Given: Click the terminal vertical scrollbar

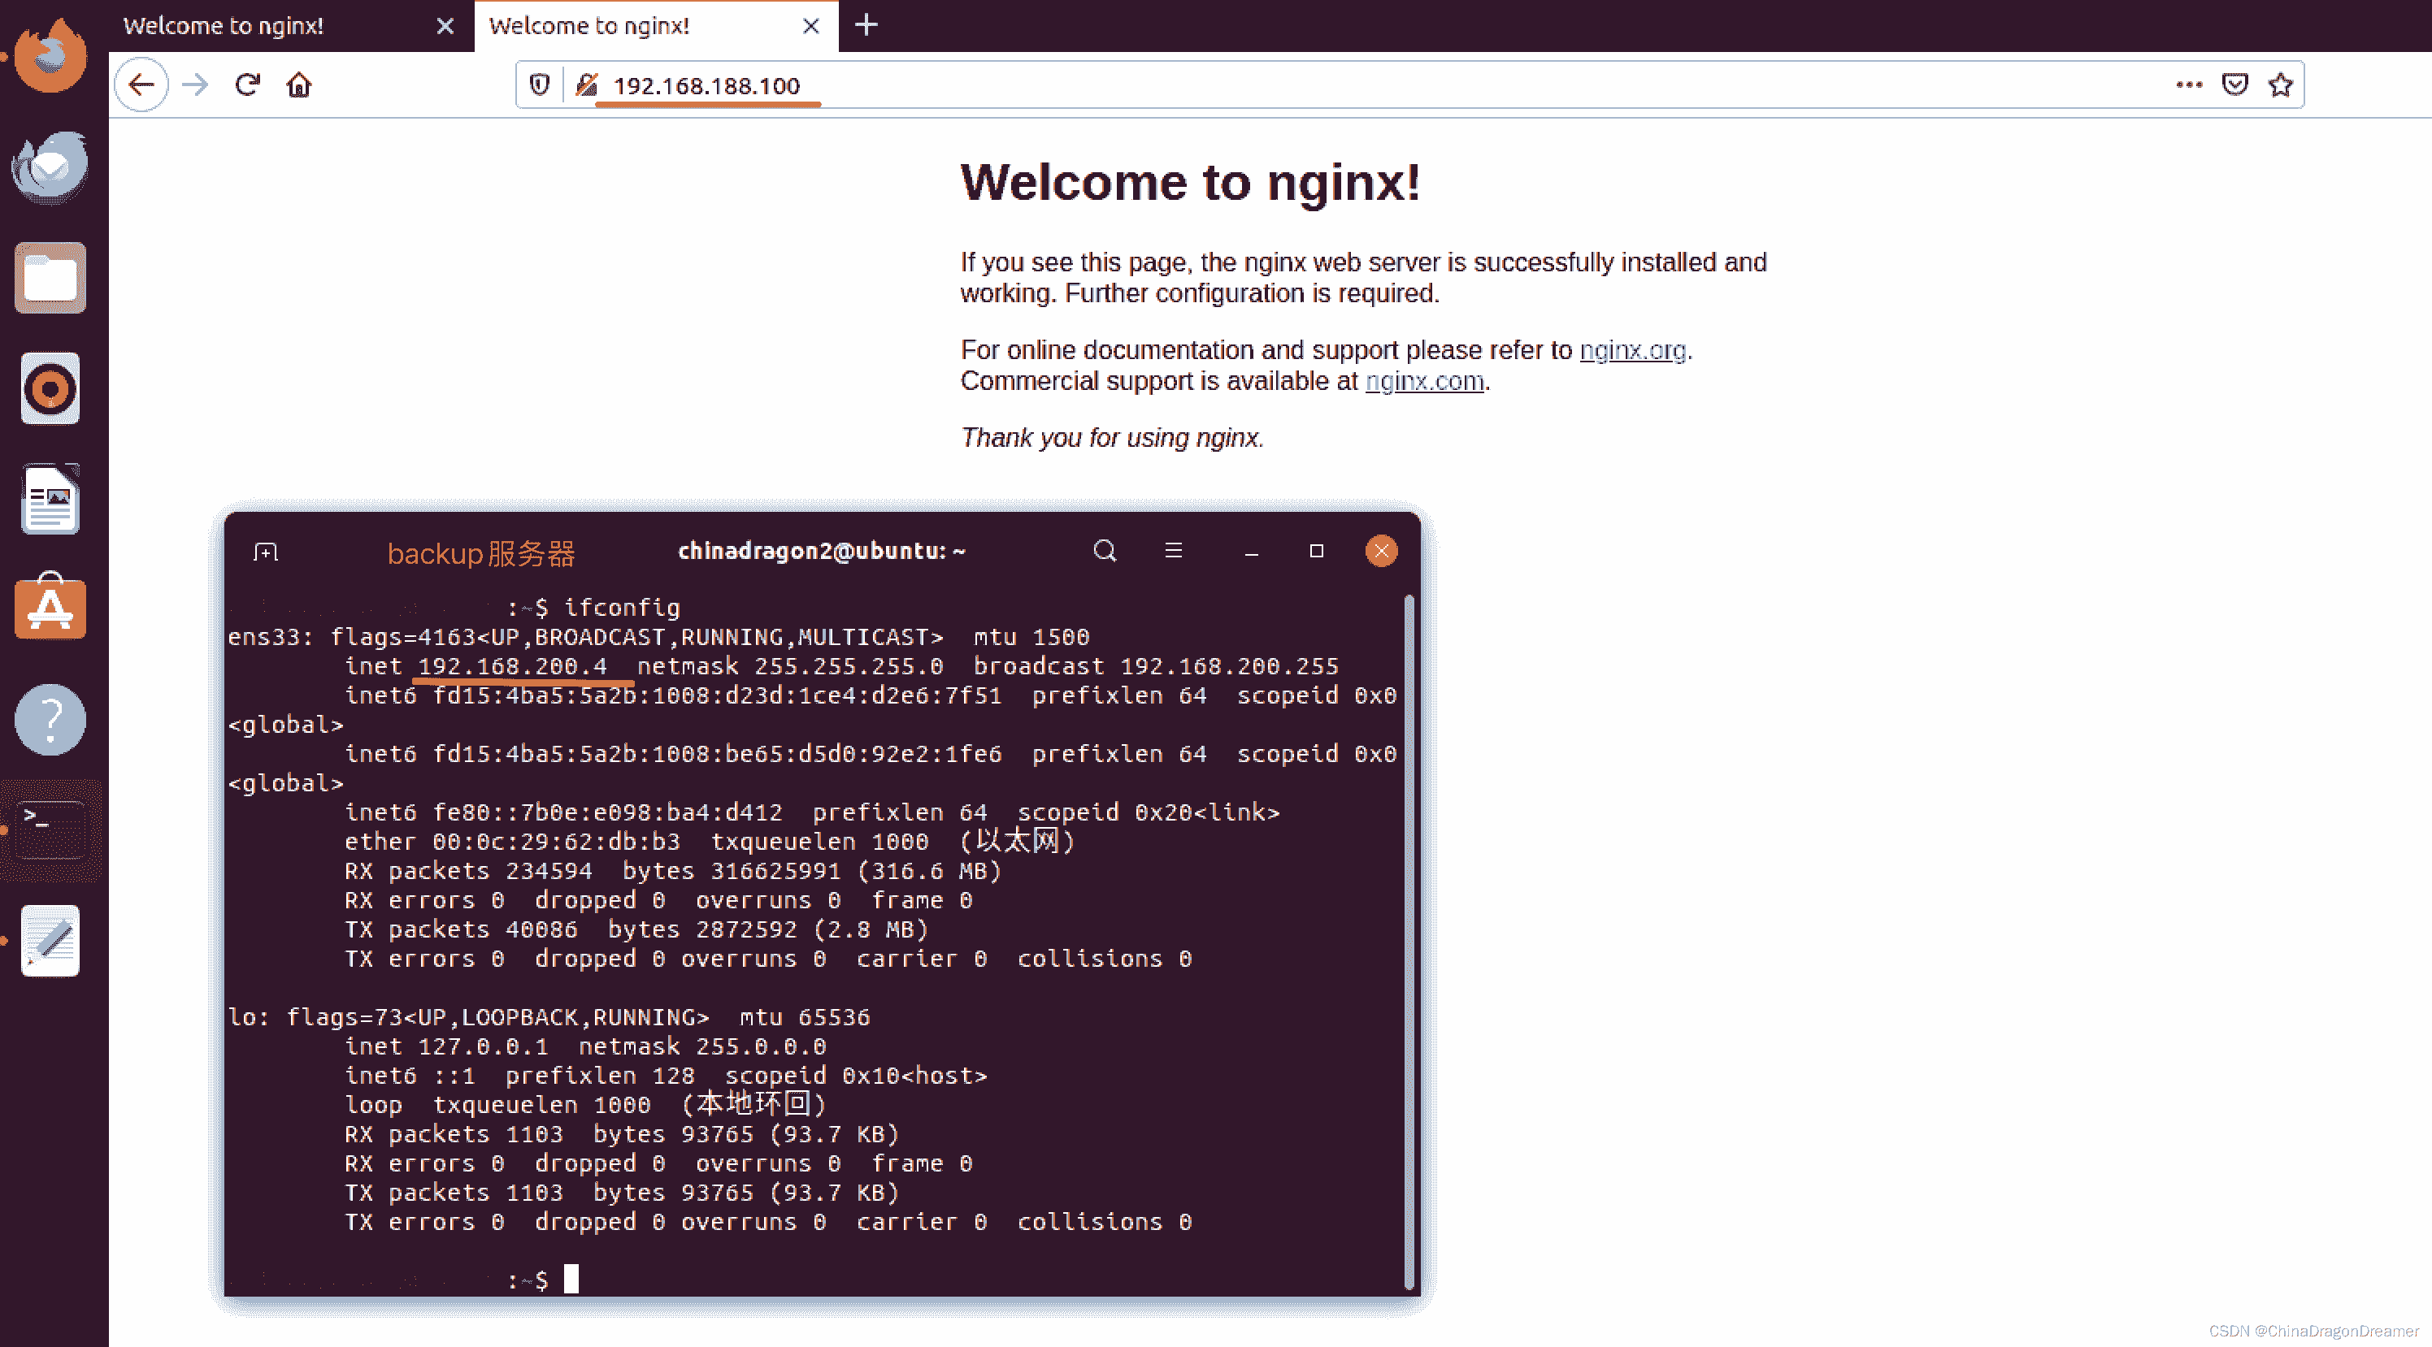Looking at the screenshot, I should tap(1409, 942).
